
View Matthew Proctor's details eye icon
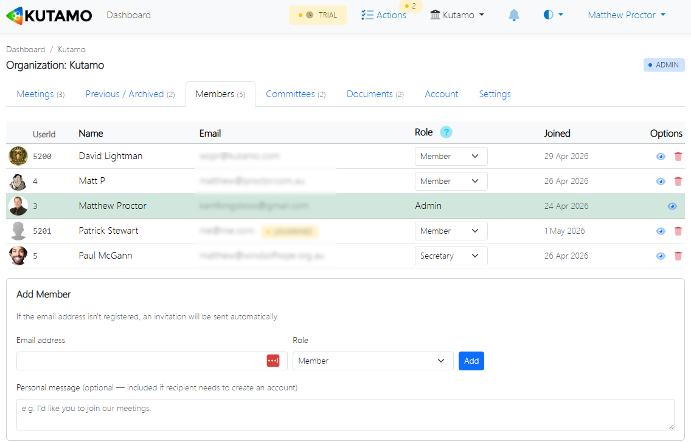(x=672, y=206)
